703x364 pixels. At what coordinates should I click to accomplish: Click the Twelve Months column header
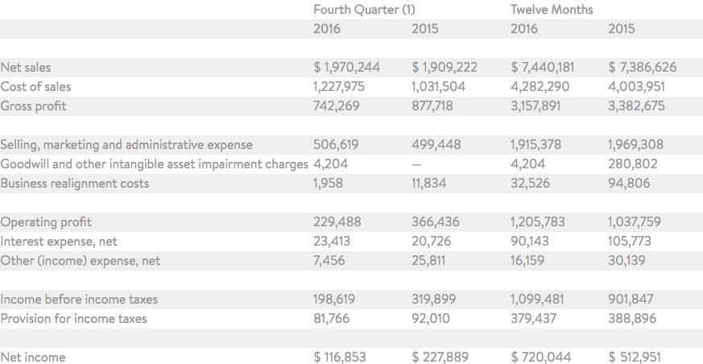[552, 10]
